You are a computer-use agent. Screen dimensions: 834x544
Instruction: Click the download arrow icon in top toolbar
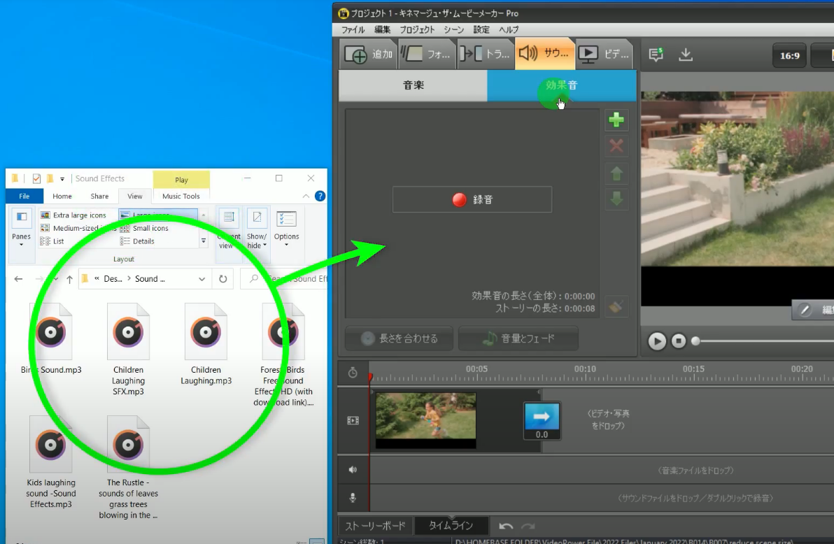tap(686, 55)
